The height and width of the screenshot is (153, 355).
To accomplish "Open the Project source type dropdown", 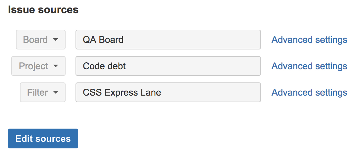I will [38, 66].
